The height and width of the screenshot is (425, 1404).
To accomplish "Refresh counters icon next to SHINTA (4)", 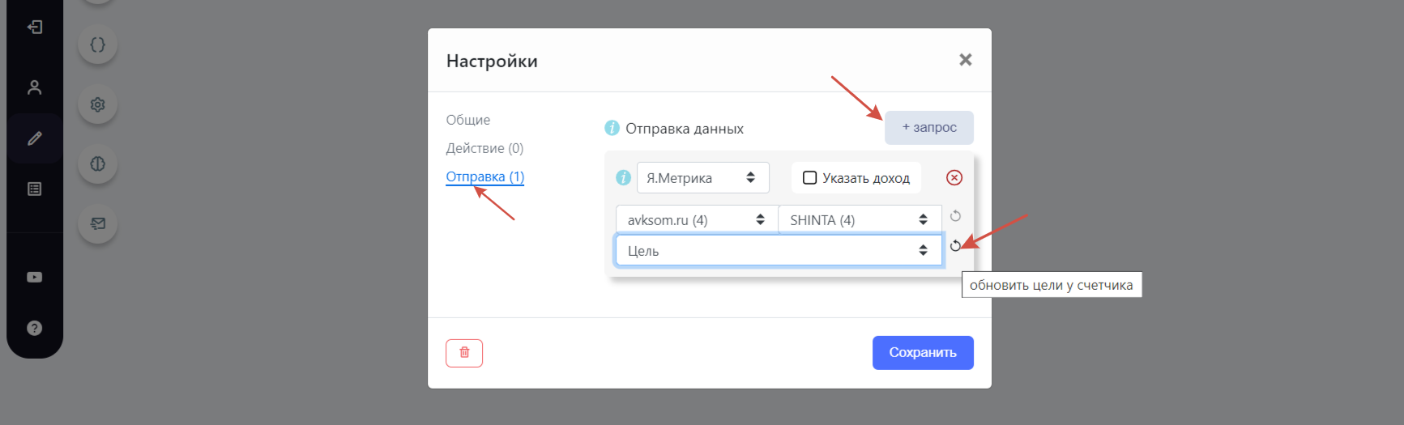I will [955, 215].
